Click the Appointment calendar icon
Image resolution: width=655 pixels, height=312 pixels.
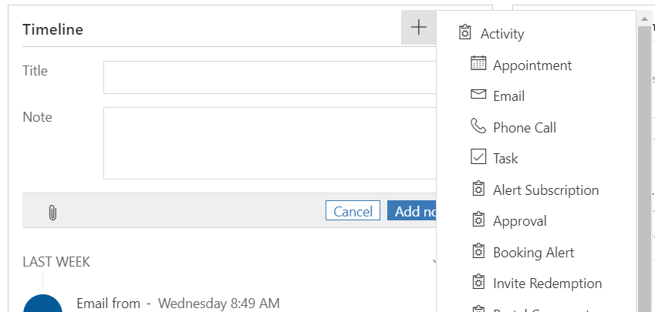click(x=478, y=64)
